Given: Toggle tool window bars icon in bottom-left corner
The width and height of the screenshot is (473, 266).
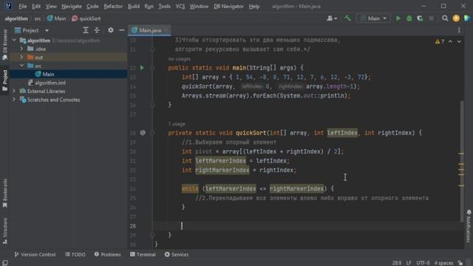Looking at the screenshot, I should click(x=5, y=263).
